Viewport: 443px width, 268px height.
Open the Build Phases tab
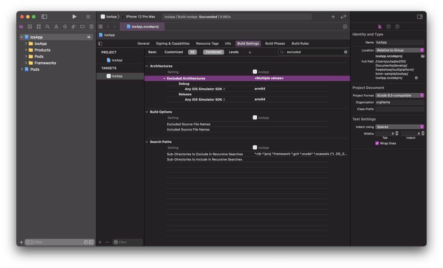click(275, 44)
